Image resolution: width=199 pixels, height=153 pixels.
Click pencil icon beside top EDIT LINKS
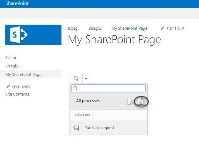click(162, 28)
